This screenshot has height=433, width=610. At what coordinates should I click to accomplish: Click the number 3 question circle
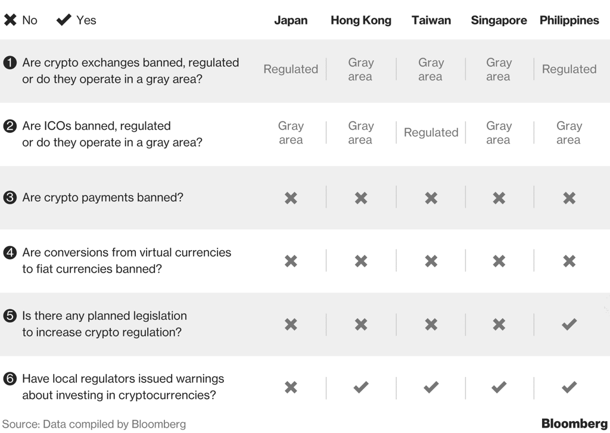10,197
